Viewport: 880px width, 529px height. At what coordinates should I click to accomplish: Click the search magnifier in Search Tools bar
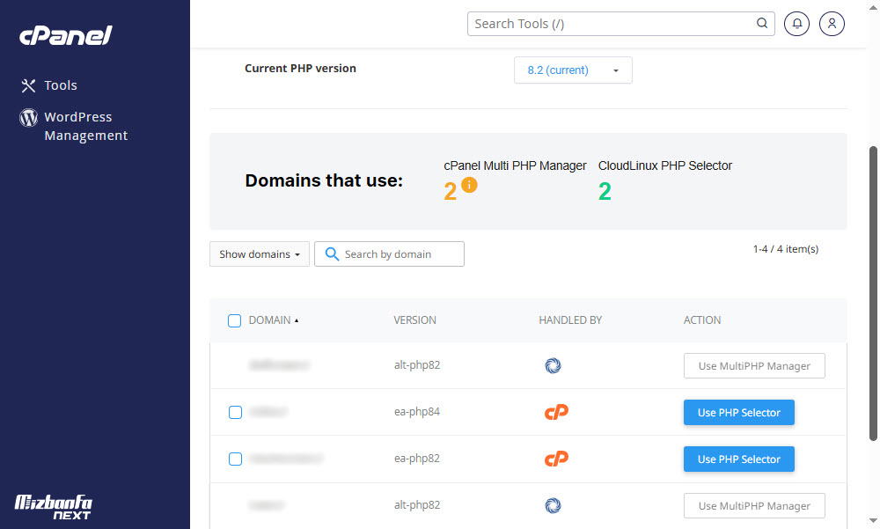point(762,24)
